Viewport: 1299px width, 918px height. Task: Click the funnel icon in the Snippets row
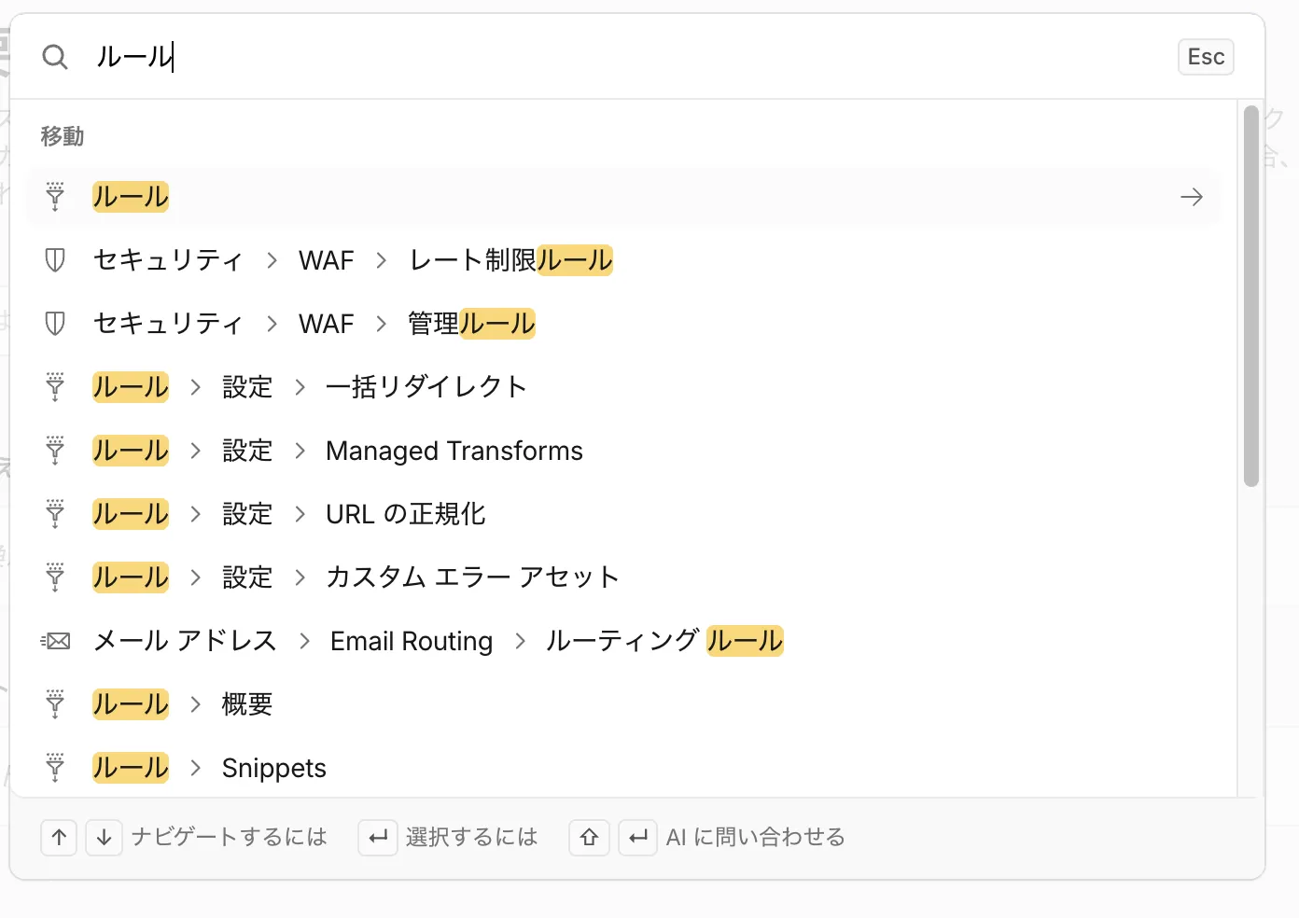[x=55, y=768]
